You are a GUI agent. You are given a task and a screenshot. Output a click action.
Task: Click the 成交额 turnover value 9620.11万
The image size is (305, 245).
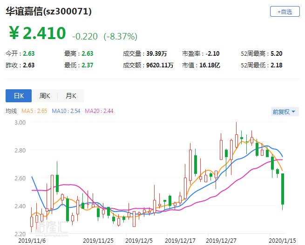160,65
